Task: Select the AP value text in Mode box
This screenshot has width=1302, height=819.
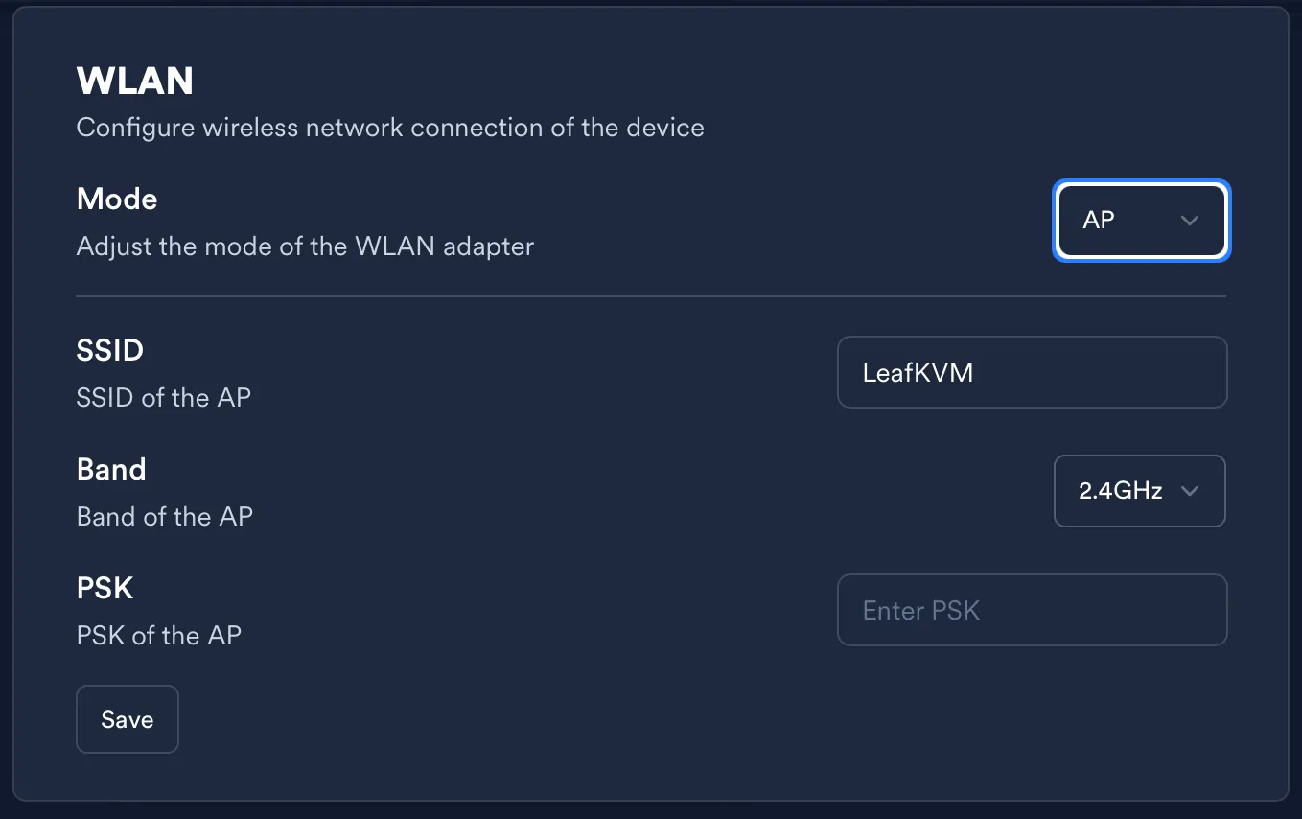Action: pyautogui.click(x=1099, y=221)
